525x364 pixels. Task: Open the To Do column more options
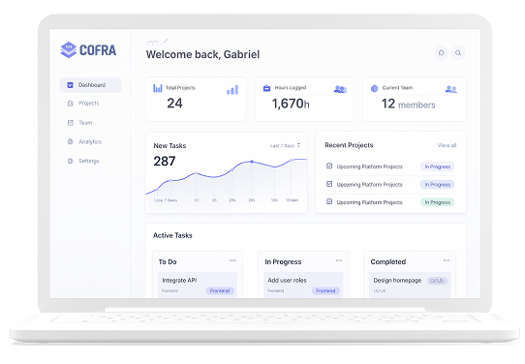[232, 260]
